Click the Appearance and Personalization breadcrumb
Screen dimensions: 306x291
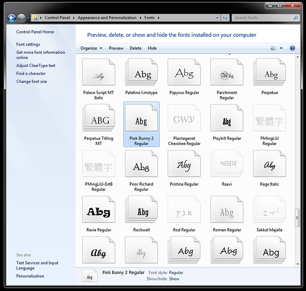107,18
